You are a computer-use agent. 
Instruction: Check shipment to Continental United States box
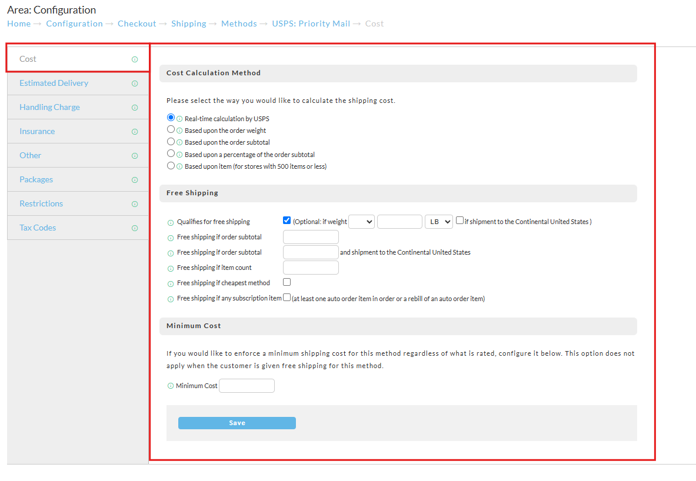[x=460, y=220]
